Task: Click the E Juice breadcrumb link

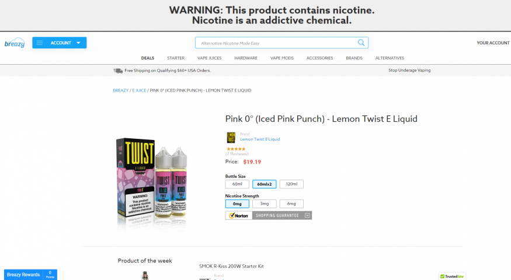Action: click(139, 90)
